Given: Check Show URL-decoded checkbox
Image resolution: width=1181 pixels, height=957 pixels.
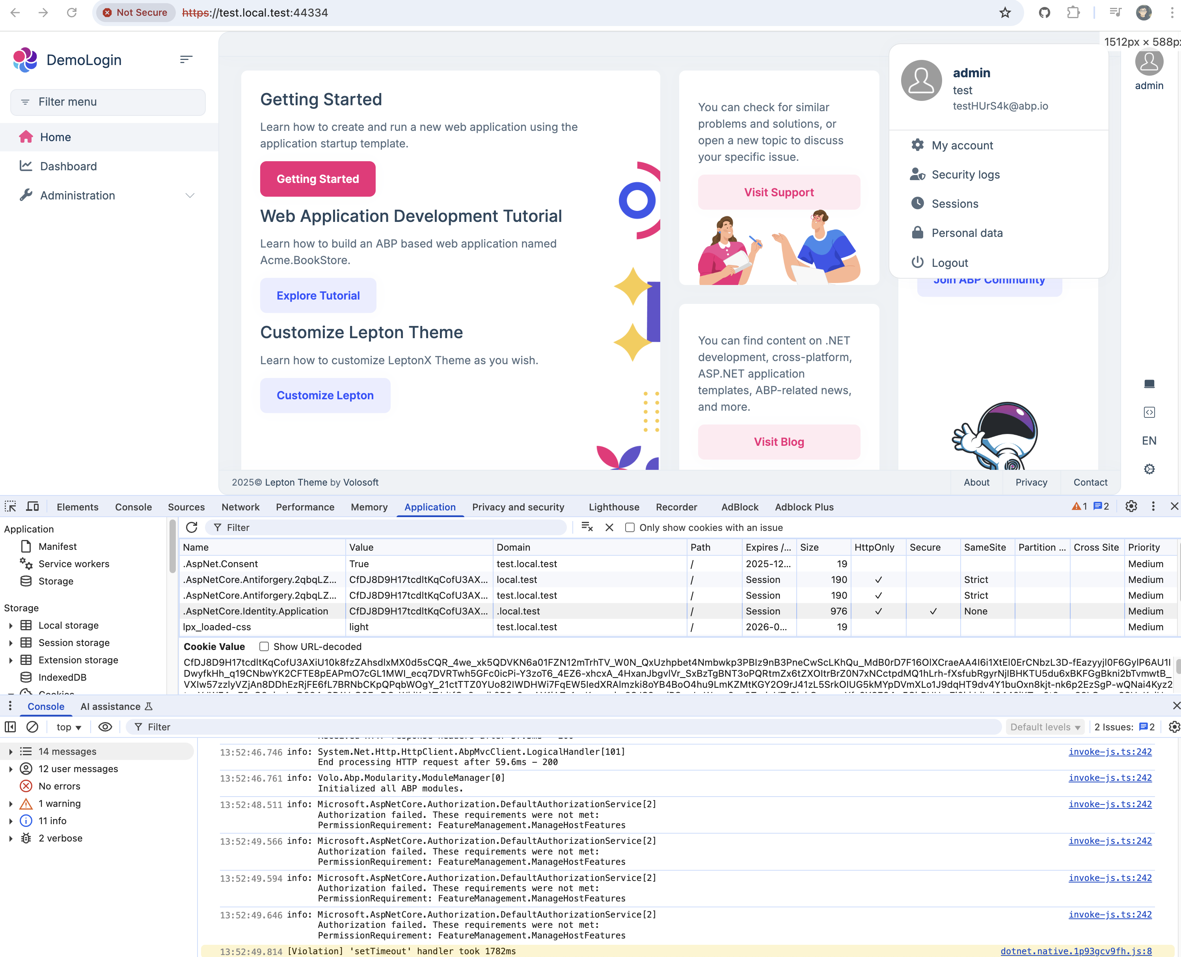Looking at the screenshot, I should (x=264, y=647).
